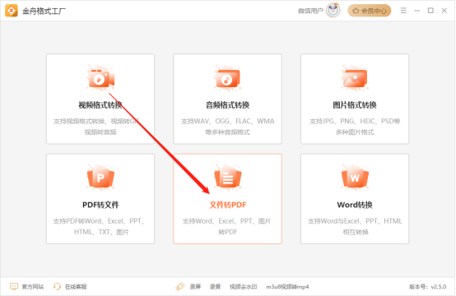Open the Word转换 card title
Viewport: 456px width, 296px height.
click(x=355, y=205)
